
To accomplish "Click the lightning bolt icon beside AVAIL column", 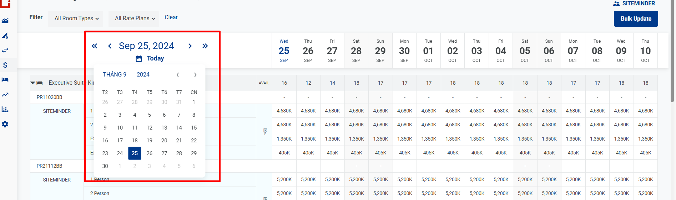I will click(x=265, y=132).
